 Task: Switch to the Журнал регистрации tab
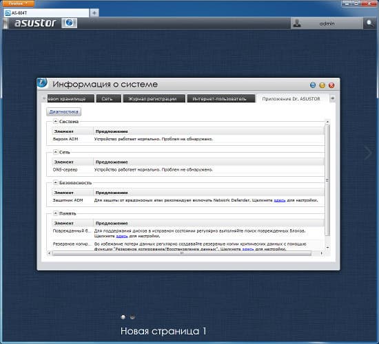[154, 98]
